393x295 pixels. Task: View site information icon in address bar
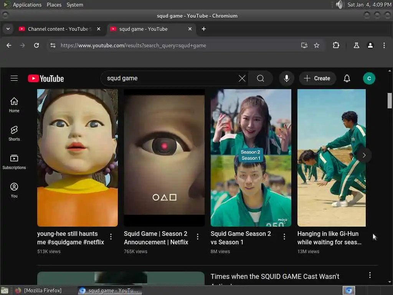coord(53,45)
